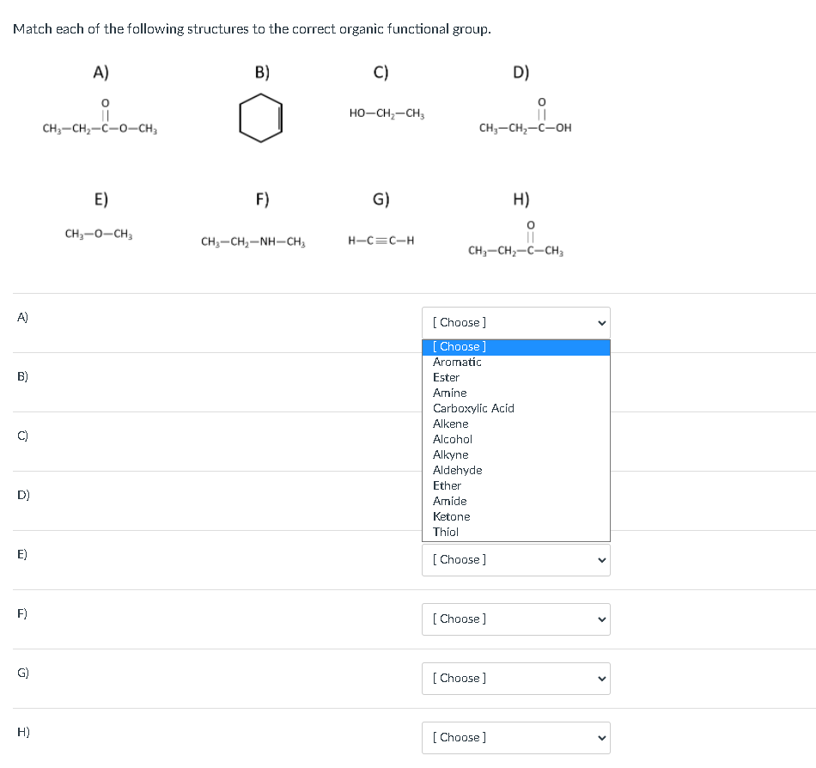
Task: Click the E) row label in answers
Action: tap(21, 554)
